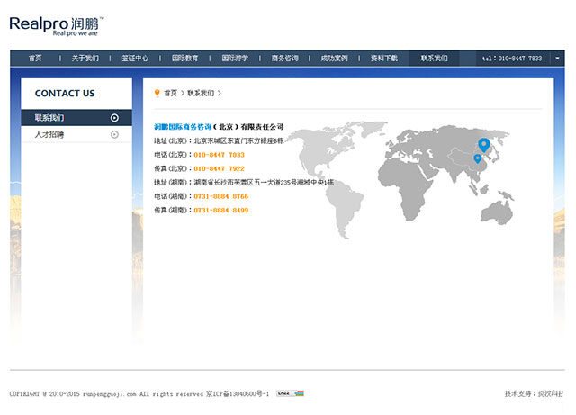Click the circle arrow icon beside 联系我们
This screenshot has height=415, width=576.
tap(114, 118)
